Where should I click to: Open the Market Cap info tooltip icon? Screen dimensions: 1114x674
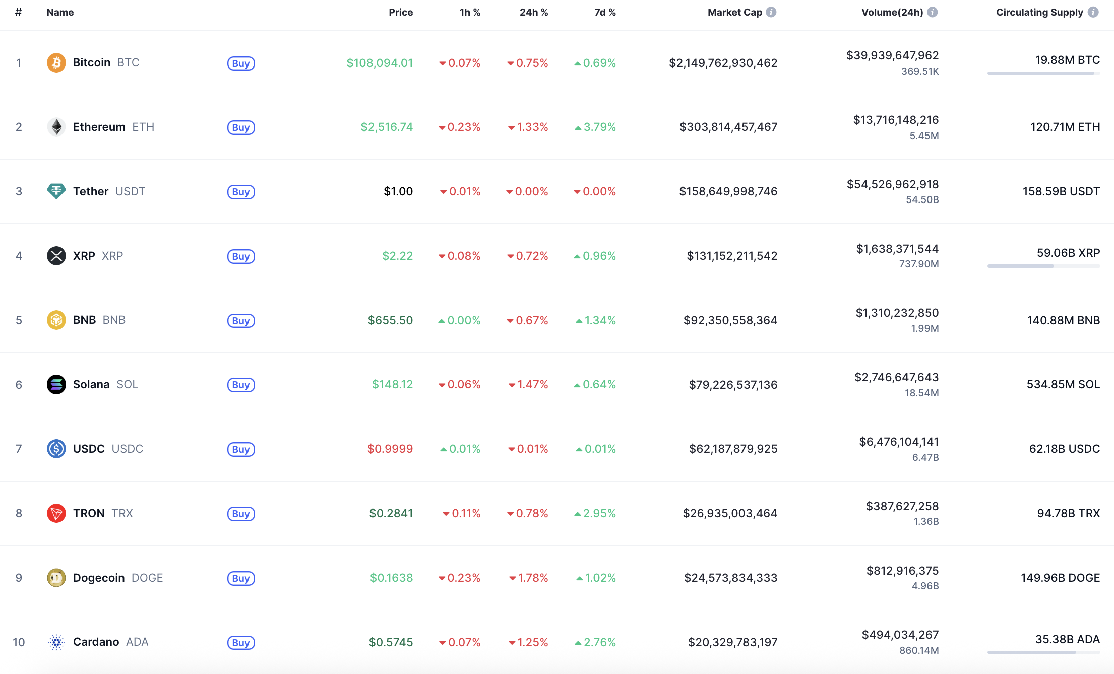[x=771, y=12]
